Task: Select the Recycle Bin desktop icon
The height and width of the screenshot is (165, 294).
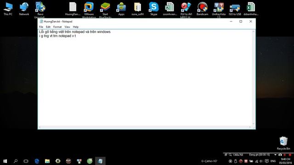Action: coord(283,143)
